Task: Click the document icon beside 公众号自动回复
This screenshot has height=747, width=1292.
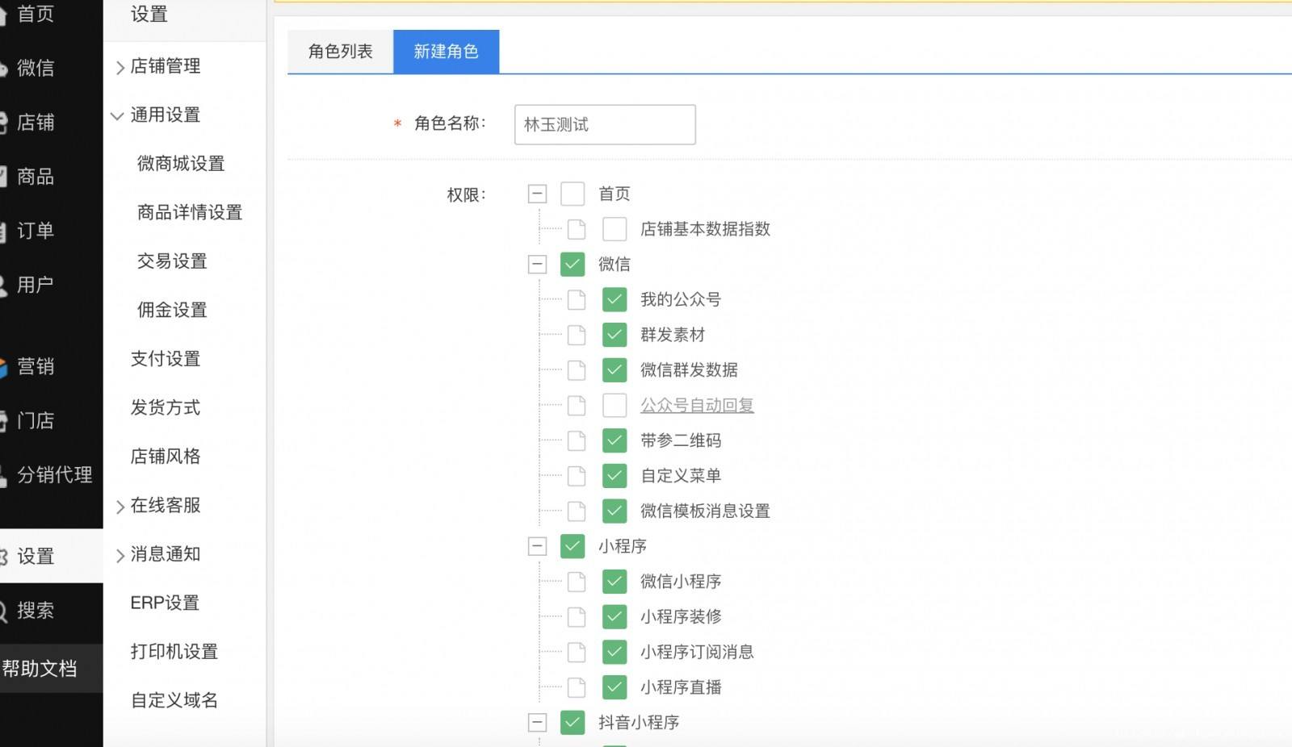Action: click(577, 405)
